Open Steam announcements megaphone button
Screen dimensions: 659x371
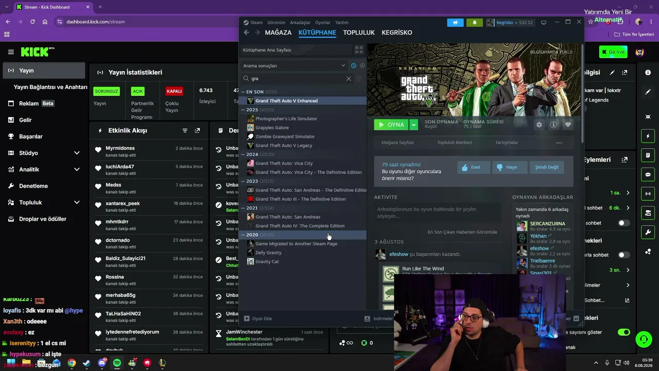click(455, 23)
